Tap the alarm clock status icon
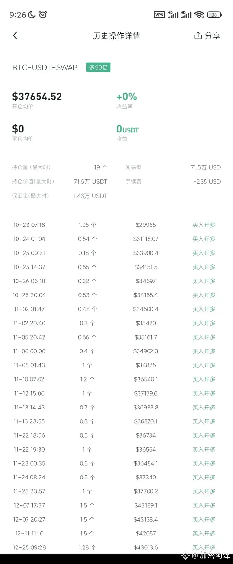 [x=43, y=15]
